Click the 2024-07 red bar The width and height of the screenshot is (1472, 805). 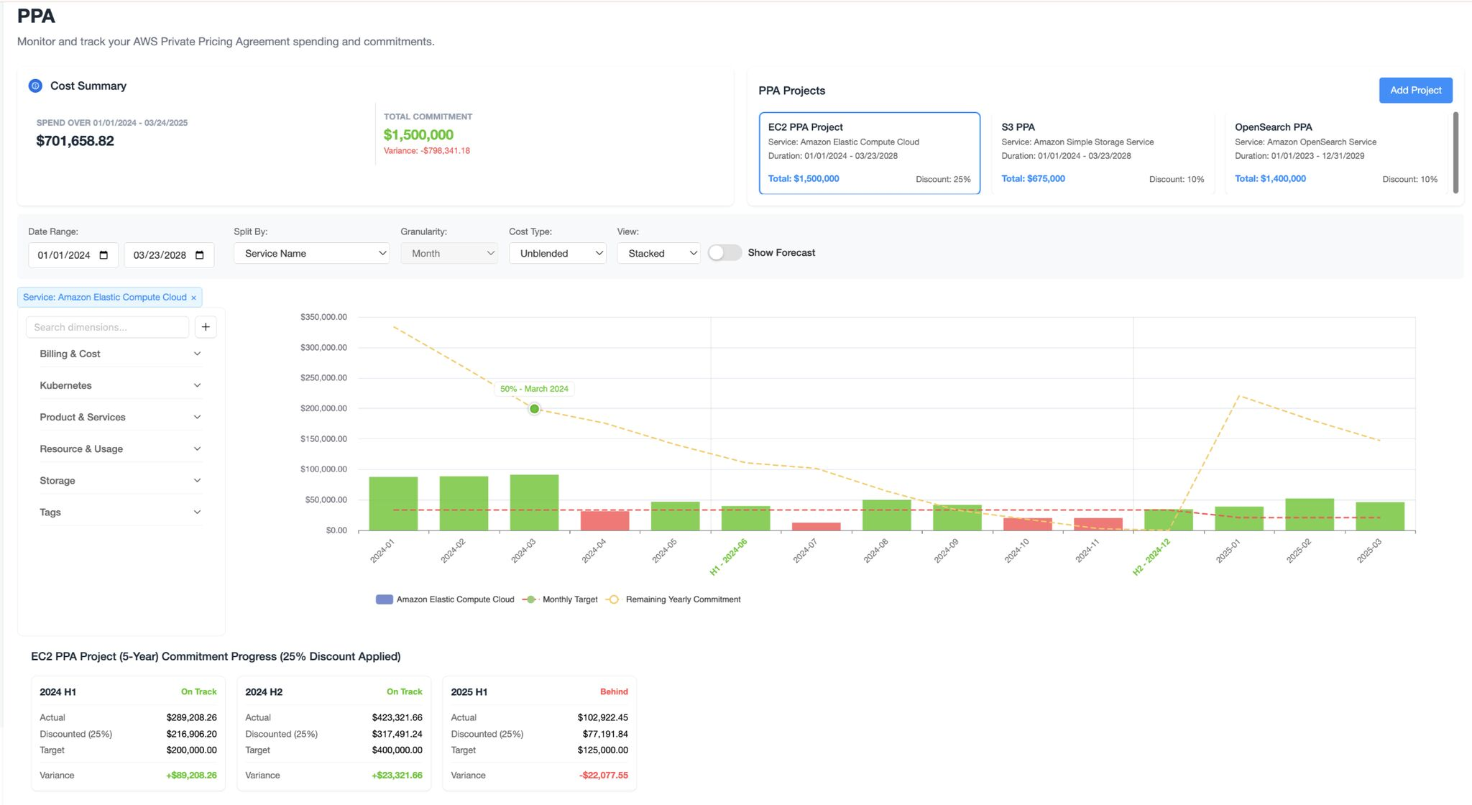[816, 527]
